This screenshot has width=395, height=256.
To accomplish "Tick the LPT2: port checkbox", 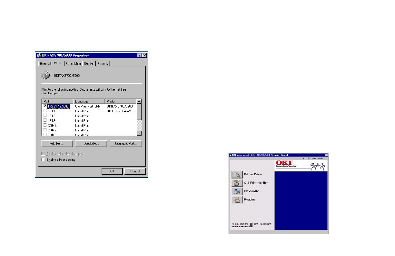I will pyautogui.click(x=45, y=116).
